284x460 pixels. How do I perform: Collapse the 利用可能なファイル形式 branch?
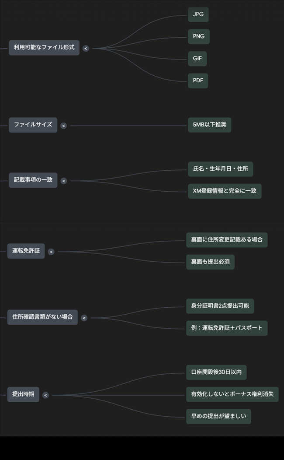coord(86,49)
